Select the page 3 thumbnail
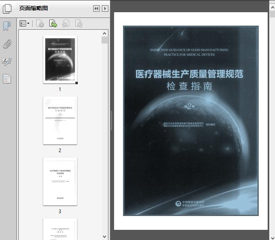Image resolution: width=275 pixels, height=240 pixels. tap(60, 181)
